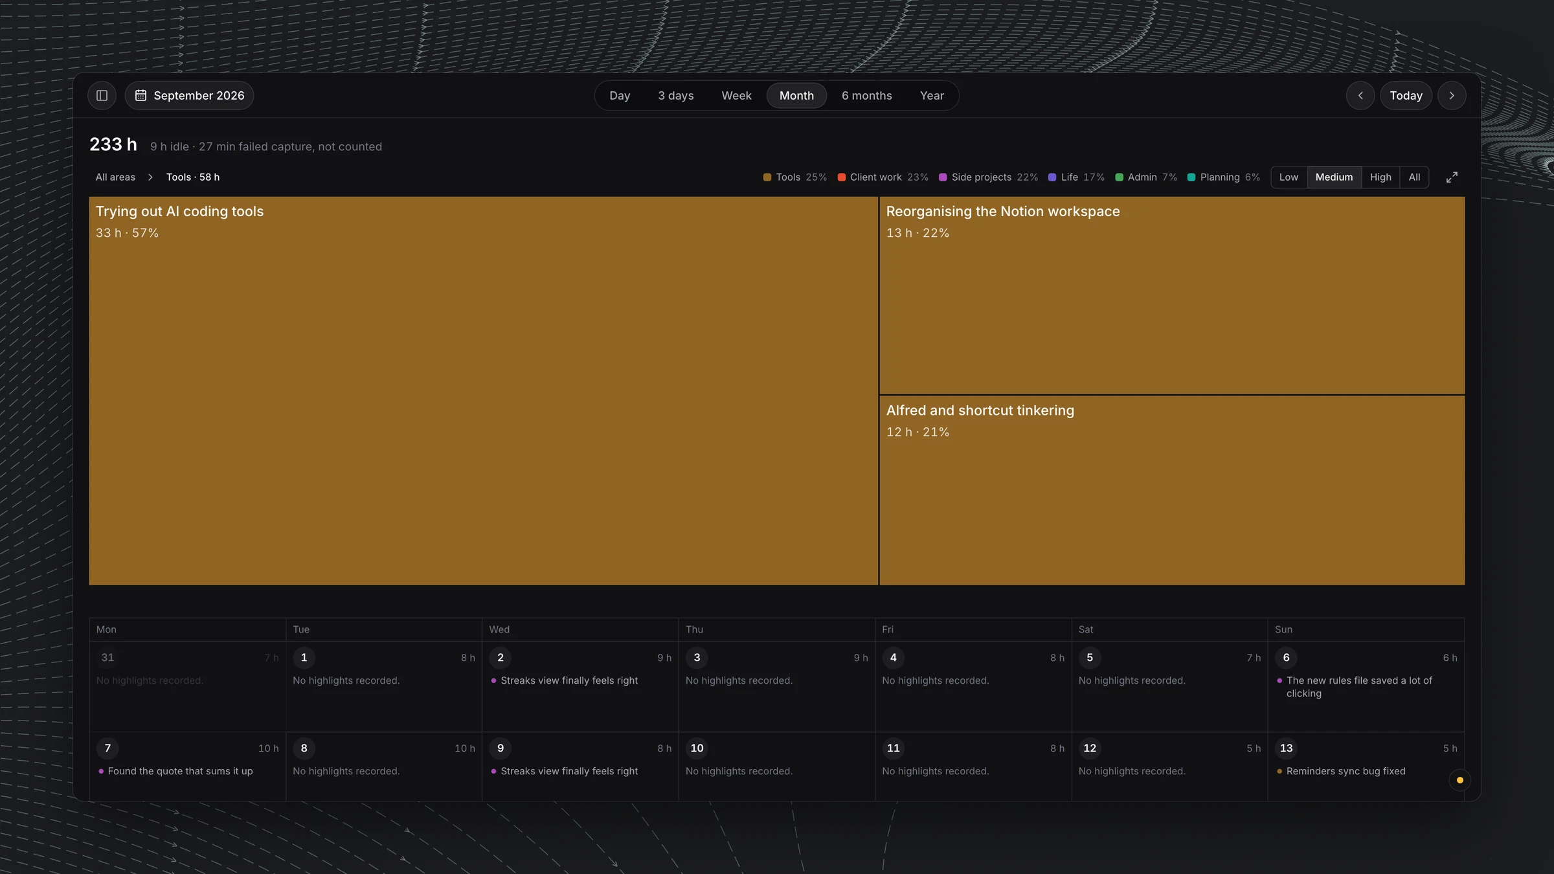Select the Planning 6% legend item

[x=1224, y=177]
